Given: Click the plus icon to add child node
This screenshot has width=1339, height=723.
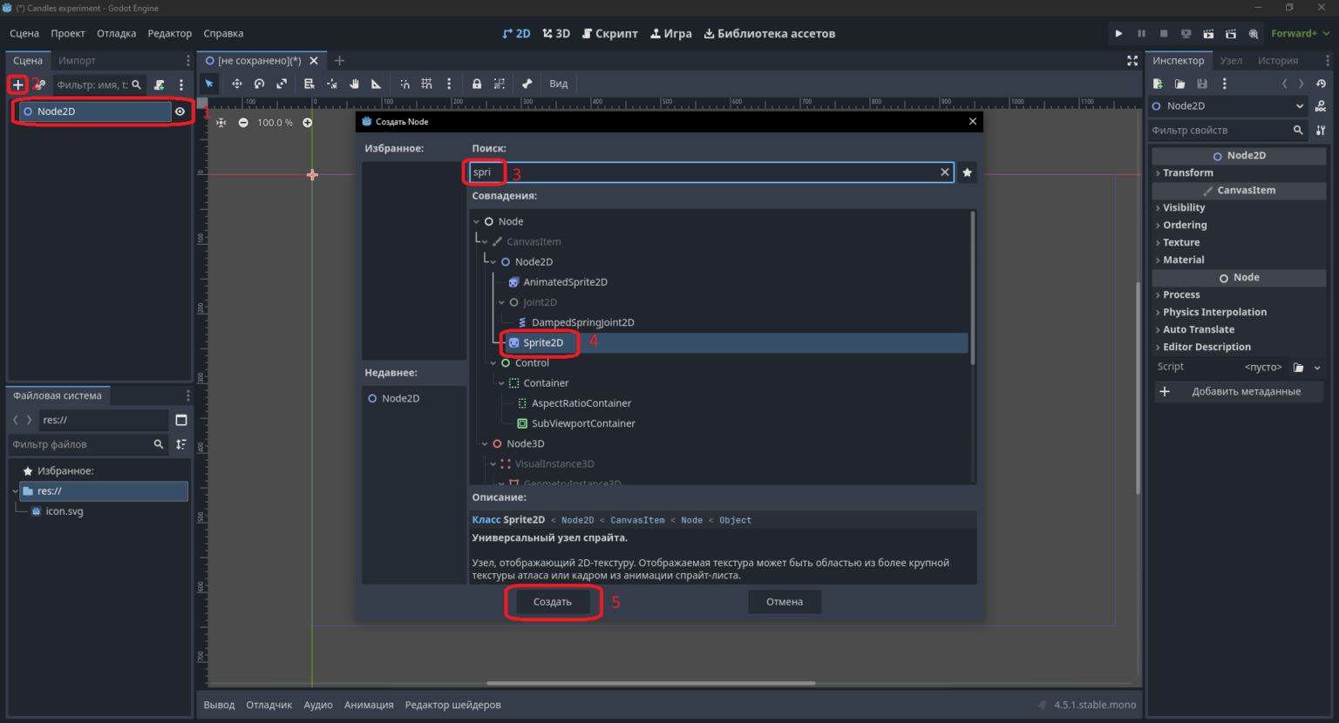Looking at the screenshot, I should (x=17, y=84).
